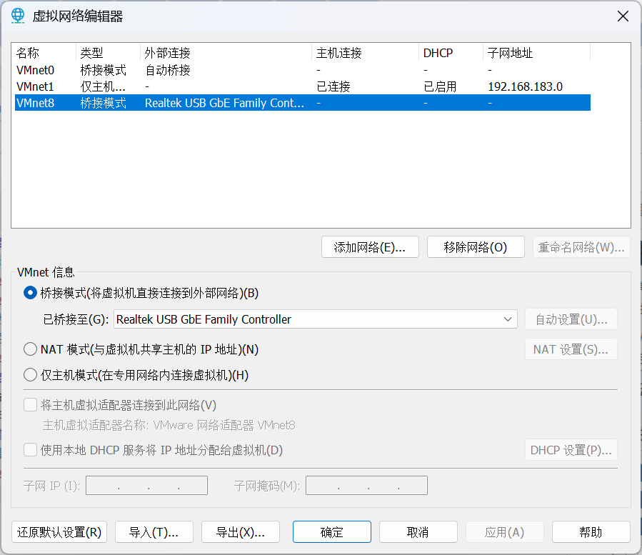Click the 应用(A) button
This screenshot has height=555, width=642.
coord(505,532)
